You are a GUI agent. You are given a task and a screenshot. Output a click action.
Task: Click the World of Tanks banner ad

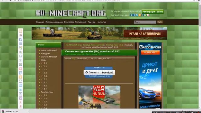click(x=99, y=34)
